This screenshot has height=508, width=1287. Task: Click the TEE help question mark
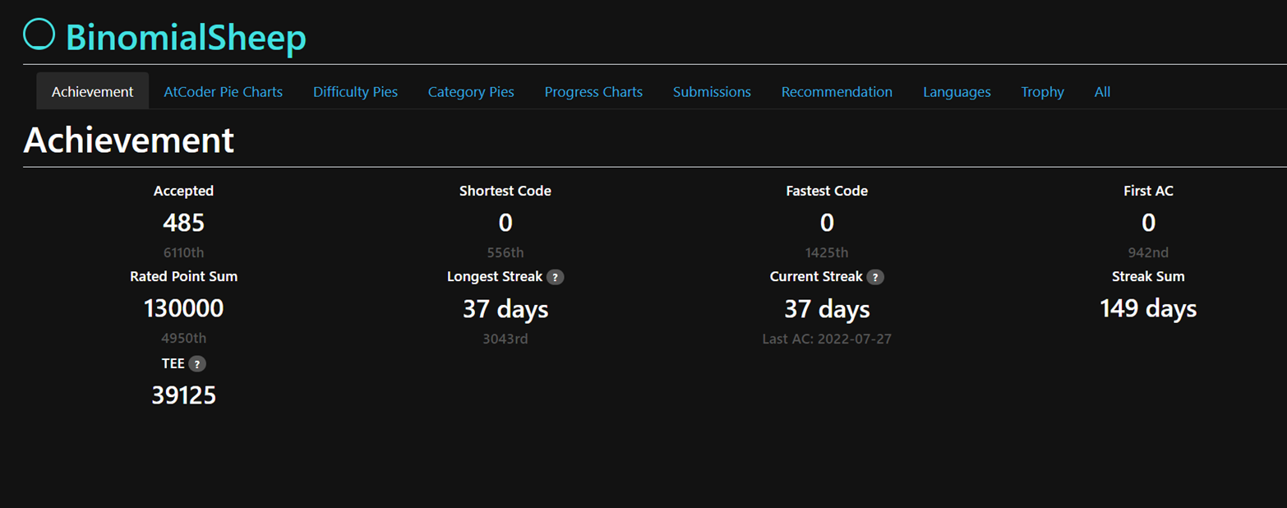(197, 363)
